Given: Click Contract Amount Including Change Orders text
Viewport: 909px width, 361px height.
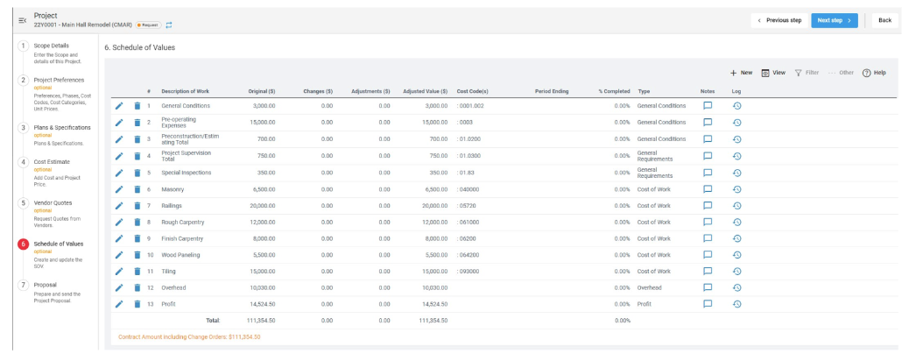Looking at the screenshot, I should coord(189,336).
